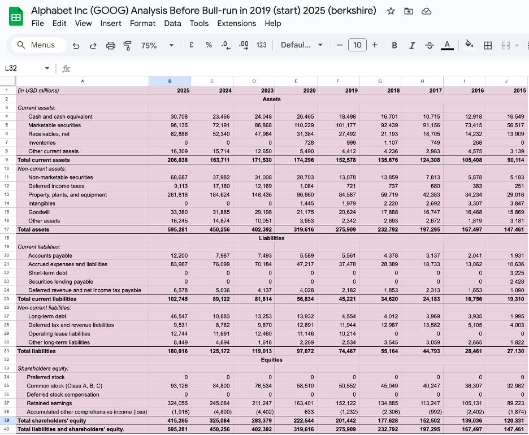Select the 'Liabilities' section heading
Viewport: 529px width, 435px height.
(x=272, y=238)
